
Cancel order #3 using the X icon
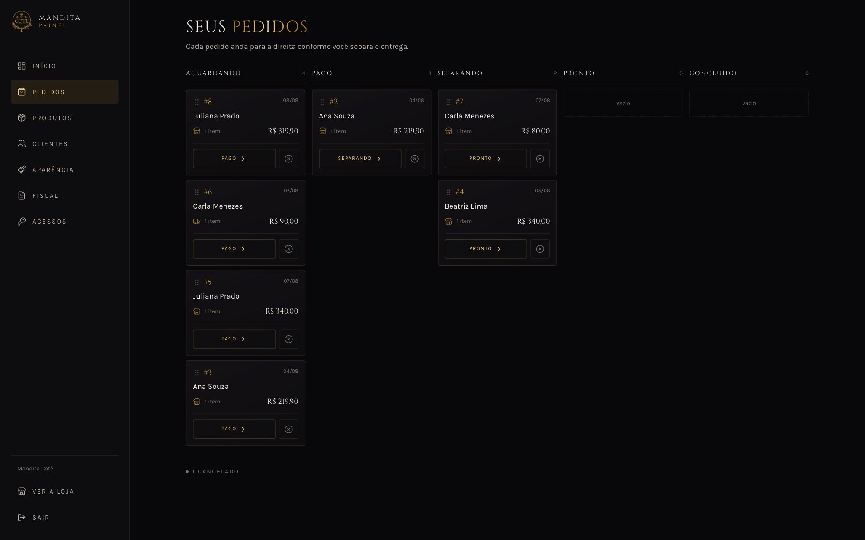[288, 429]
